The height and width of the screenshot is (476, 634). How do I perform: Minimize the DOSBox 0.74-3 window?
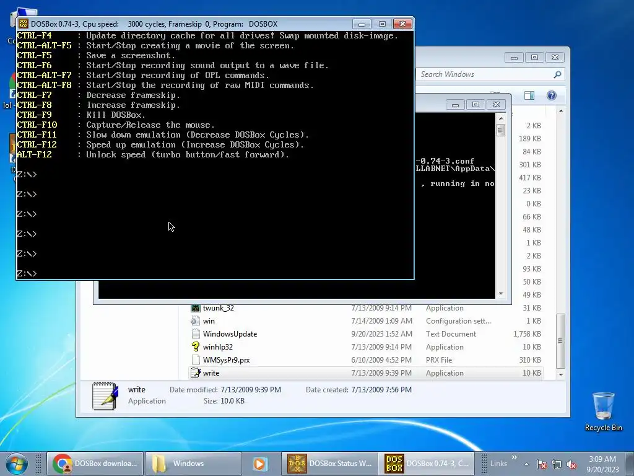tap(362, 24)
